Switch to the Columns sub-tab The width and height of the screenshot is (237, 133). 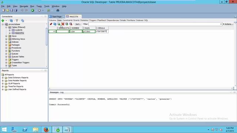pyautogui.click(x=53, y=20)
